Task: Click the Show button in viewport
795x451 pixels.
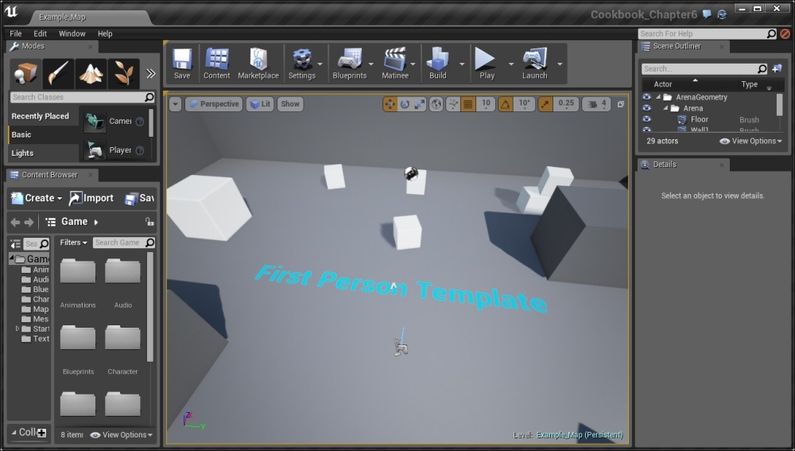Action: click(290, 104)
